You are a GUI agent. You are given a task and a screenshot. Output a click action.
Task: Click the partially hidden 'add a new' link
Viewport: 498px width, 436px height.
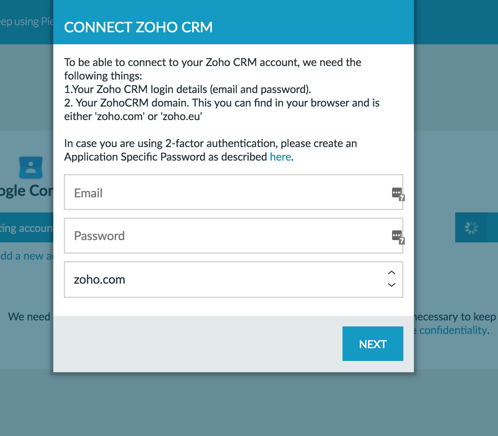pos(27,256)
